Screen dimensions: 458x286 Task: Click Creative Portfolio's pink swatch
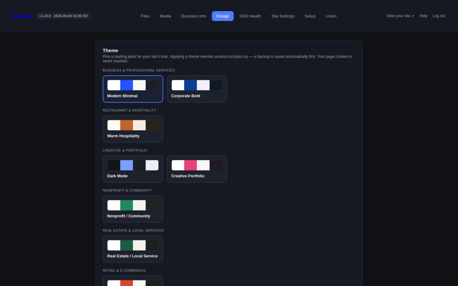click(190, 165)
